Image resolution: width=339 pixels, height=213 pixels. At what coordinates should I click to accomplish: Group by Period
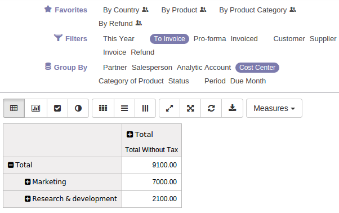click(215, 81)
